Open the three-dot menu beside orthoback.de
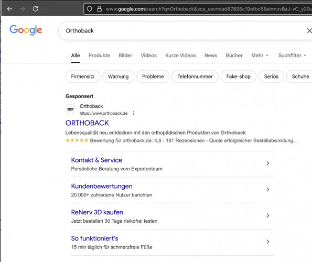This screenshot has height=262, width=312. click(134, 113)
